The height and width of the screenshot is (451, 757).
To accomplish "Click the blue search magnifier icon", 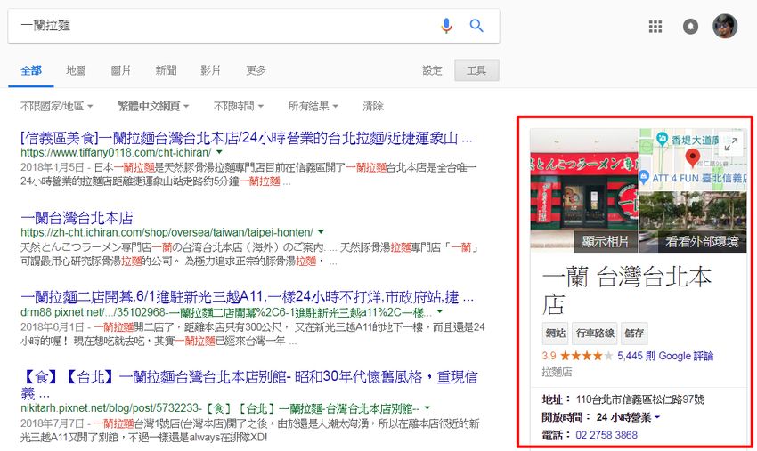I will [476, 25].
